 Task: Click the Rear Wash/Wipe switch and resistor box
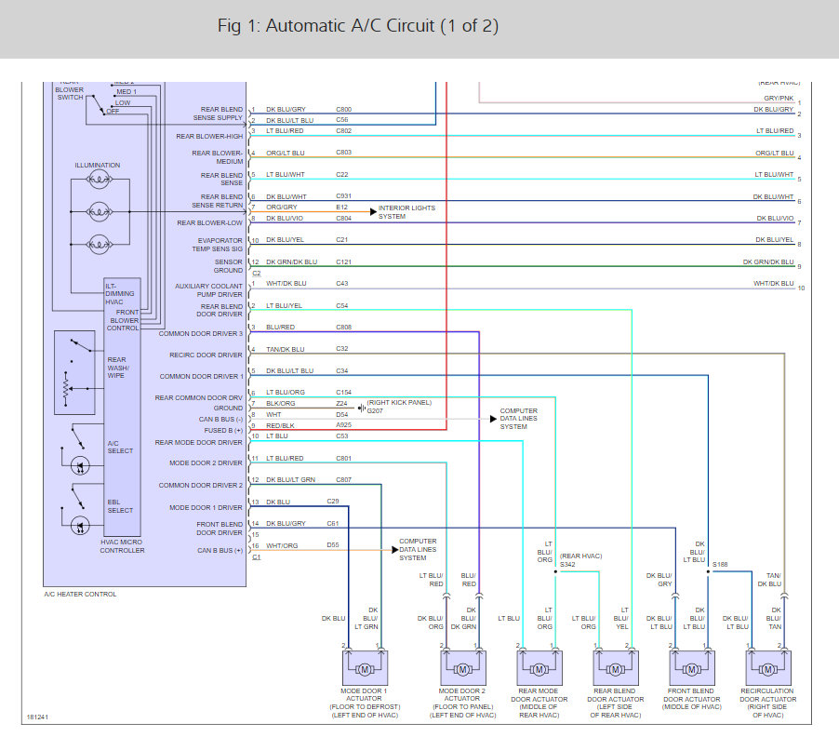tap(75, 372)
